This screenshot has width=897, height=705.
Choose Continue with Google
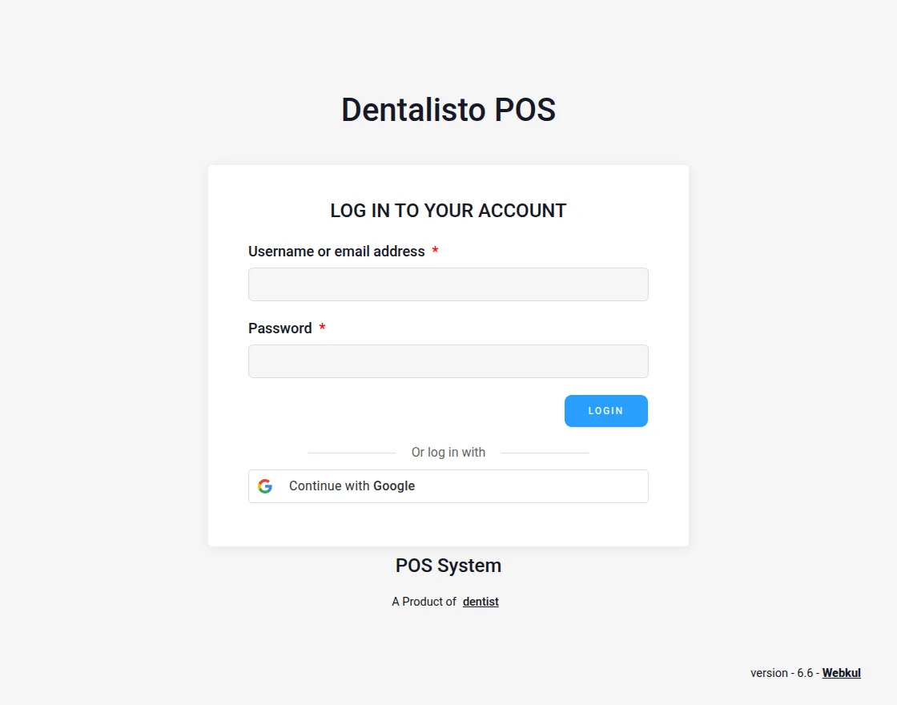point(448,485)
